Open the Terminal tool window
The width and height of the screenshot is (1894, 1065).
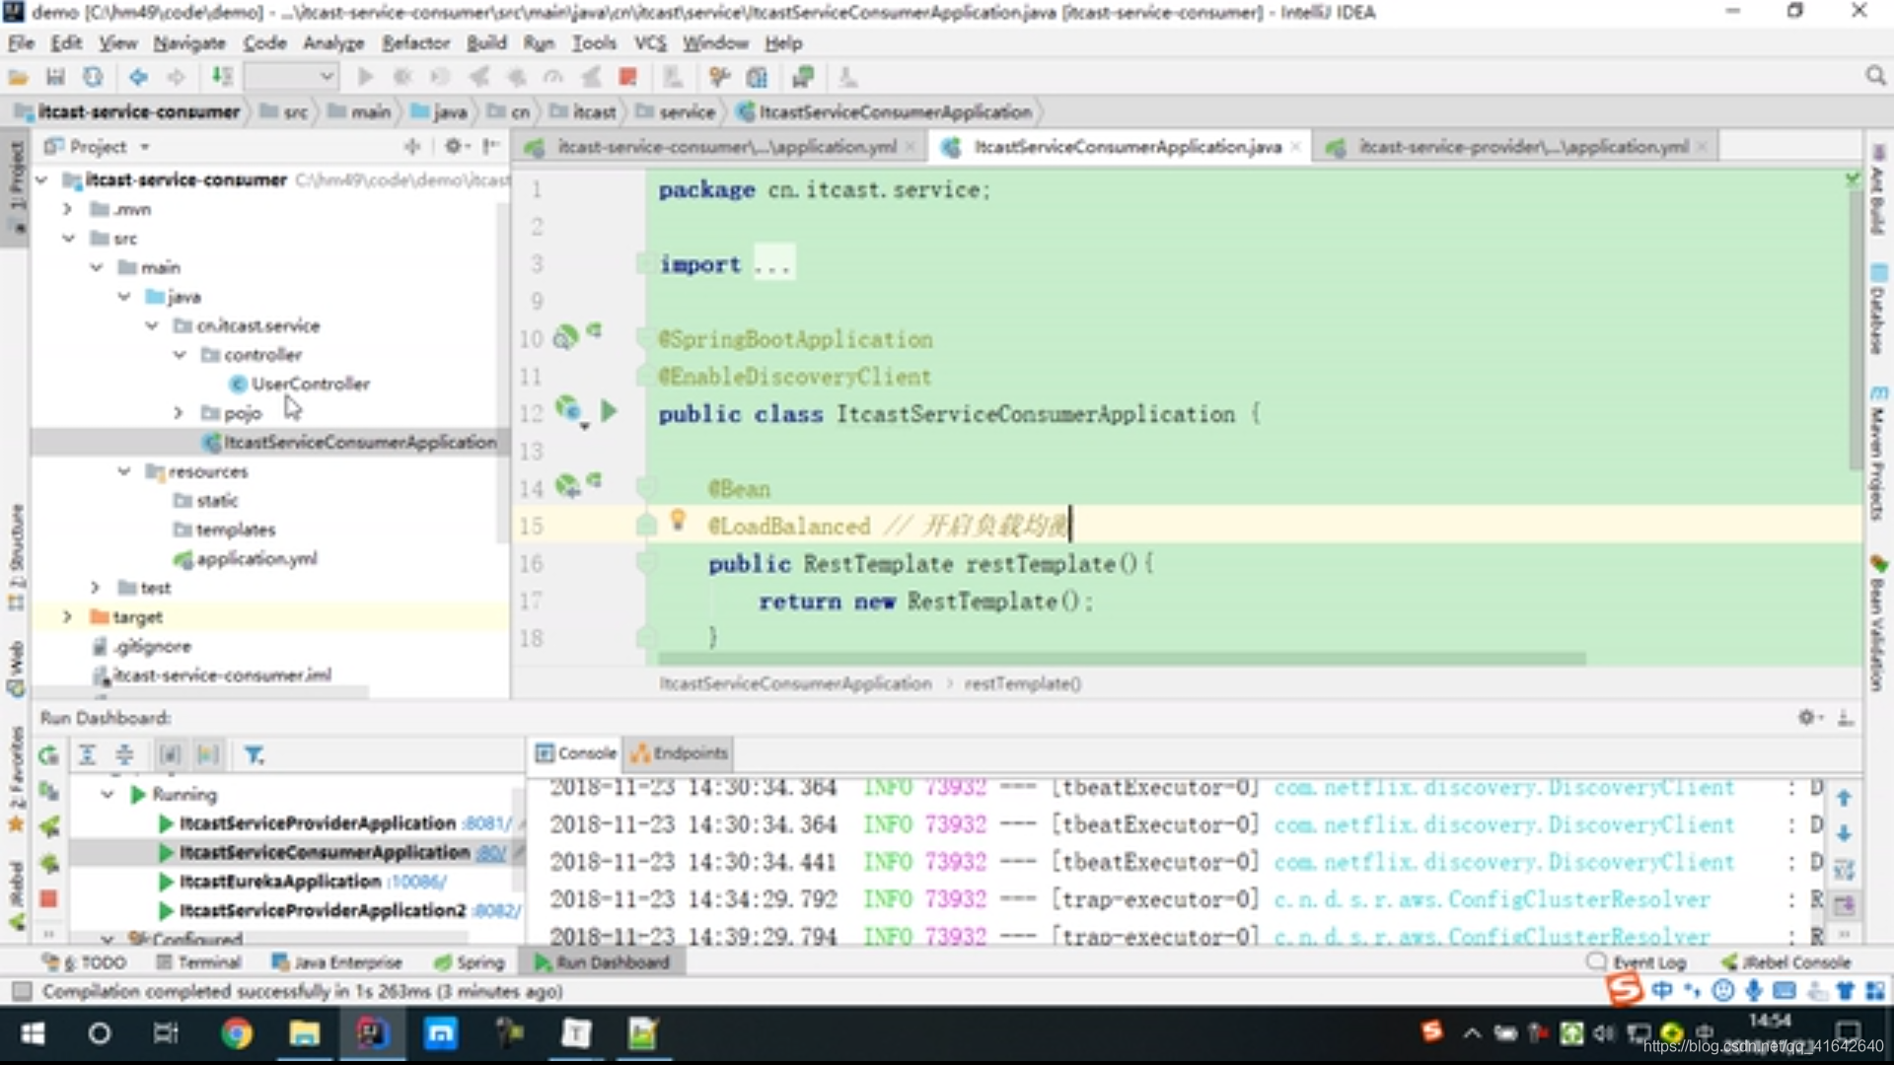click(198, 961)
